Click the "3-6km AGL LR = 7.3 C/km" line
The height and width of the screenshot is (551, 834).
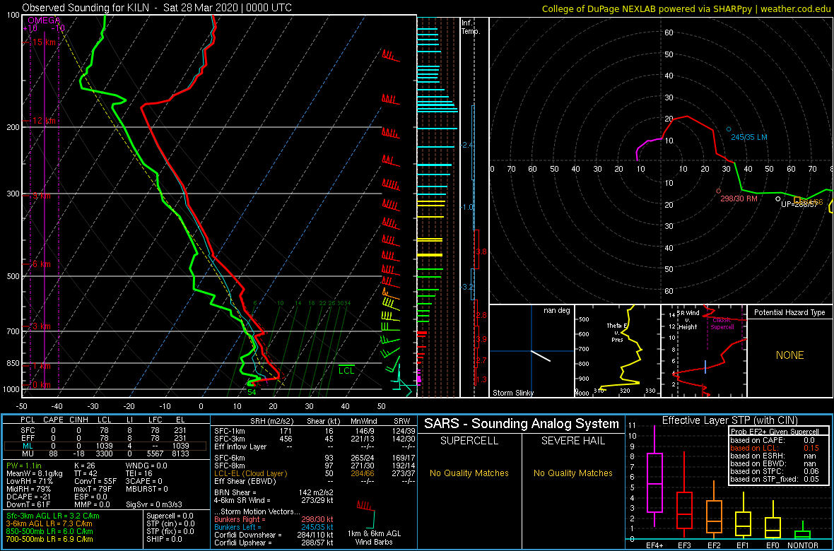coord(50,524)
